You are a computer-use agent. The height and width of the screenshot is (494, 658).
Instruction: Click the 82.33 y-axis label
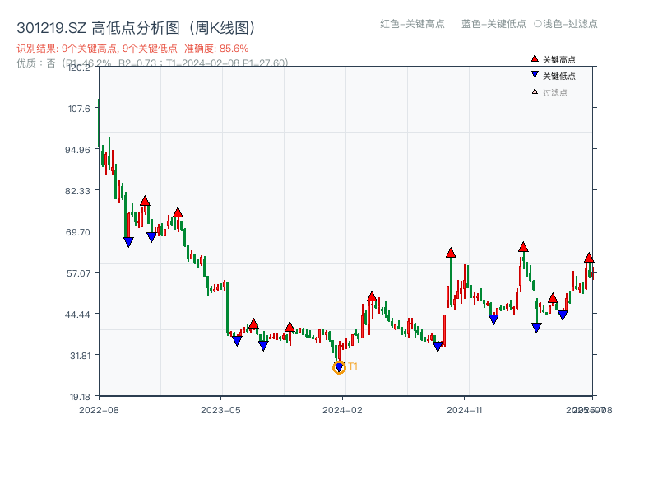click(77, 191)
